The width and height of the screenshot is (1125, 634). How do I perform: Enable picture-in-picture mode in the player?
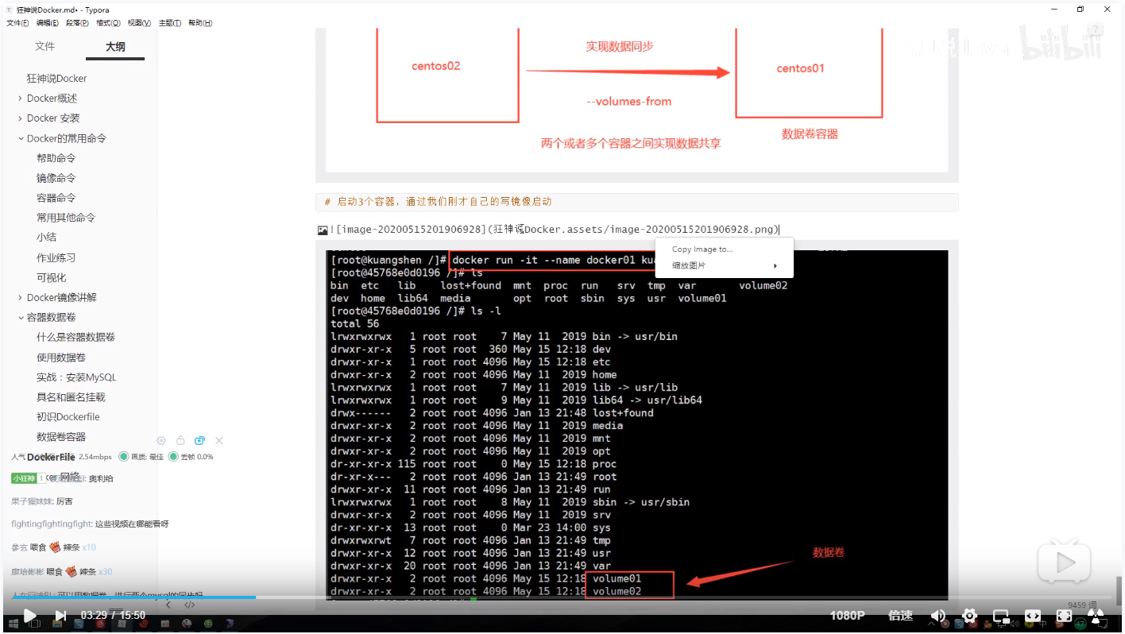coord(1001,616)
